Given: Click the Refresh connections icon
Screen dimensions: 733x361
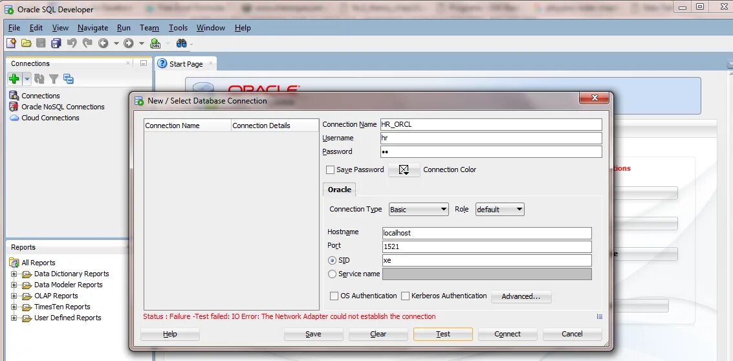Looking at the screenshot, I should (x=39, y=78).
